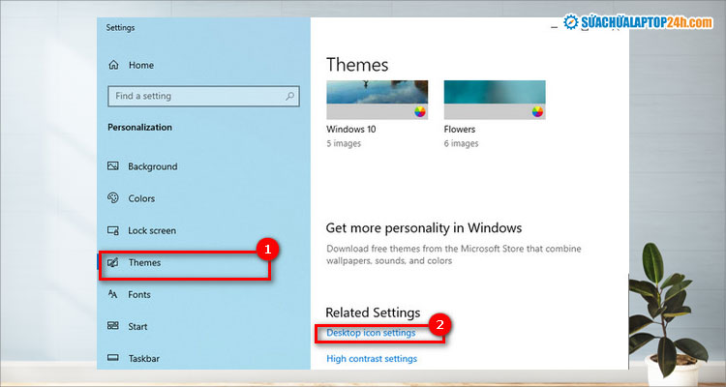The width and height of the screenshot is (726, 387).
Task: Click the Lock screen monitor icon
Action: pyautogui.click(x=113, y=230)
